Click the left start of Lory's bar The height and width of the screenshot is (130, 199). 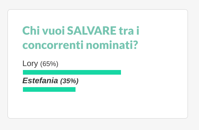pyautogui.click(x=24, y=72)
